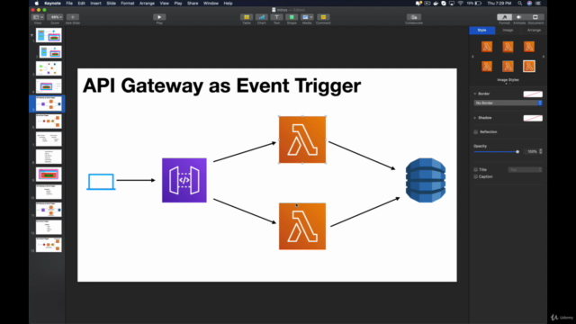Switch to the Arrange inspector tab
This screenshot has width=576, height=324.
(x=534, y=30)
